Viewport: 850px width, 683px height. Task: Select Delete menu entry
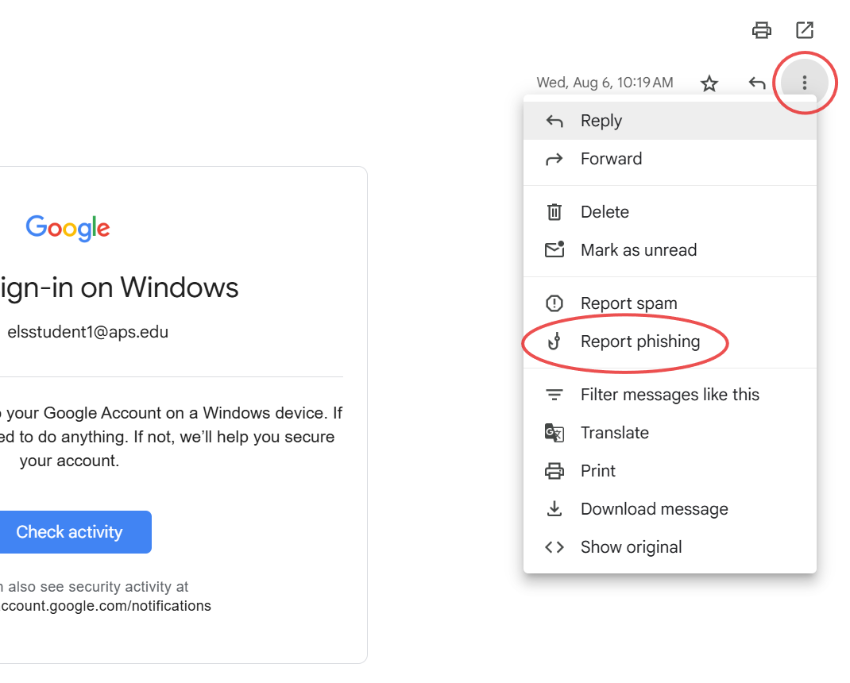pos(605,212)
